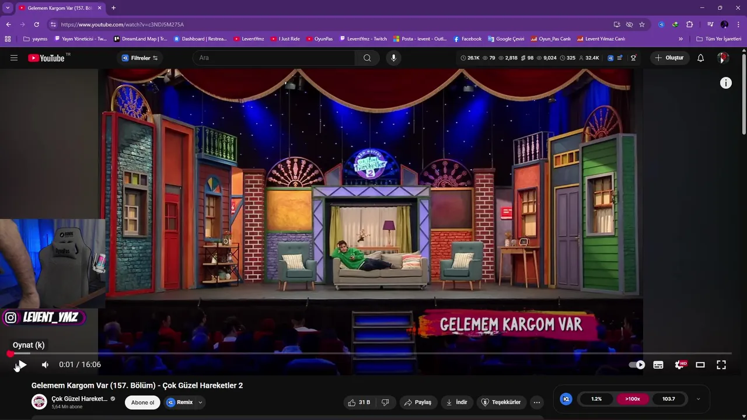Open the Google Çeviri bookmark
747x420 pixels.
coord(506,39)
